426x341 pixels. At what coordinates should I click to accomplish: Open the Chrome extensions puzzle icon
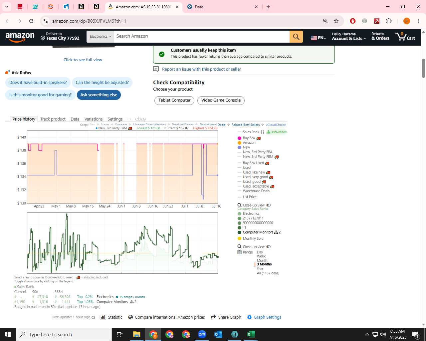[389, 21]
